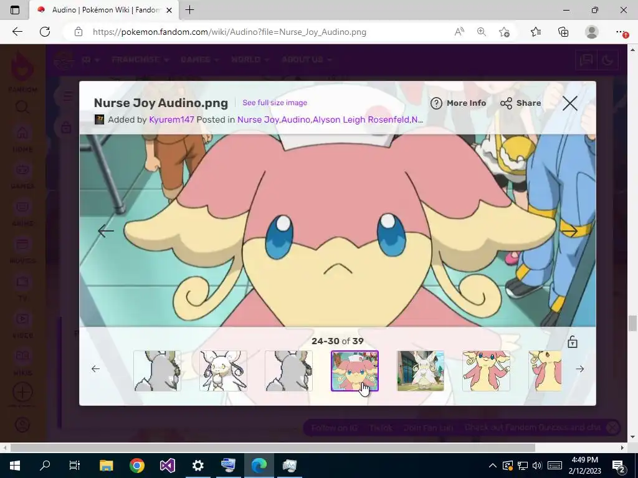Open Google Chrome from taskbar

tap(136, 465)
